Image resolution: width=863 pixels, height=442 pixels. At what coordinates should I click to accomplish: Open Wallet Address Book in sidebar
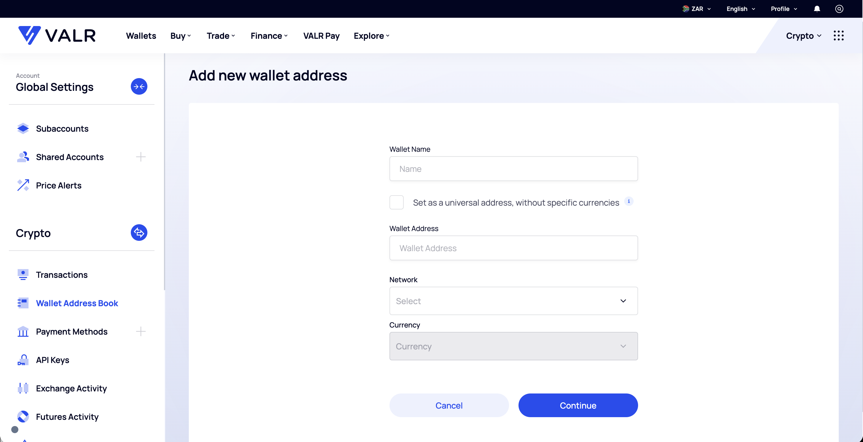(x=77, y=303)
